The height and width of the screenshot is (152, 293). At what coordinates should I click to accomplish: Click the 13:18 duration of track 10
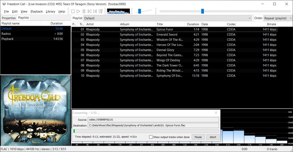(195, 76)
